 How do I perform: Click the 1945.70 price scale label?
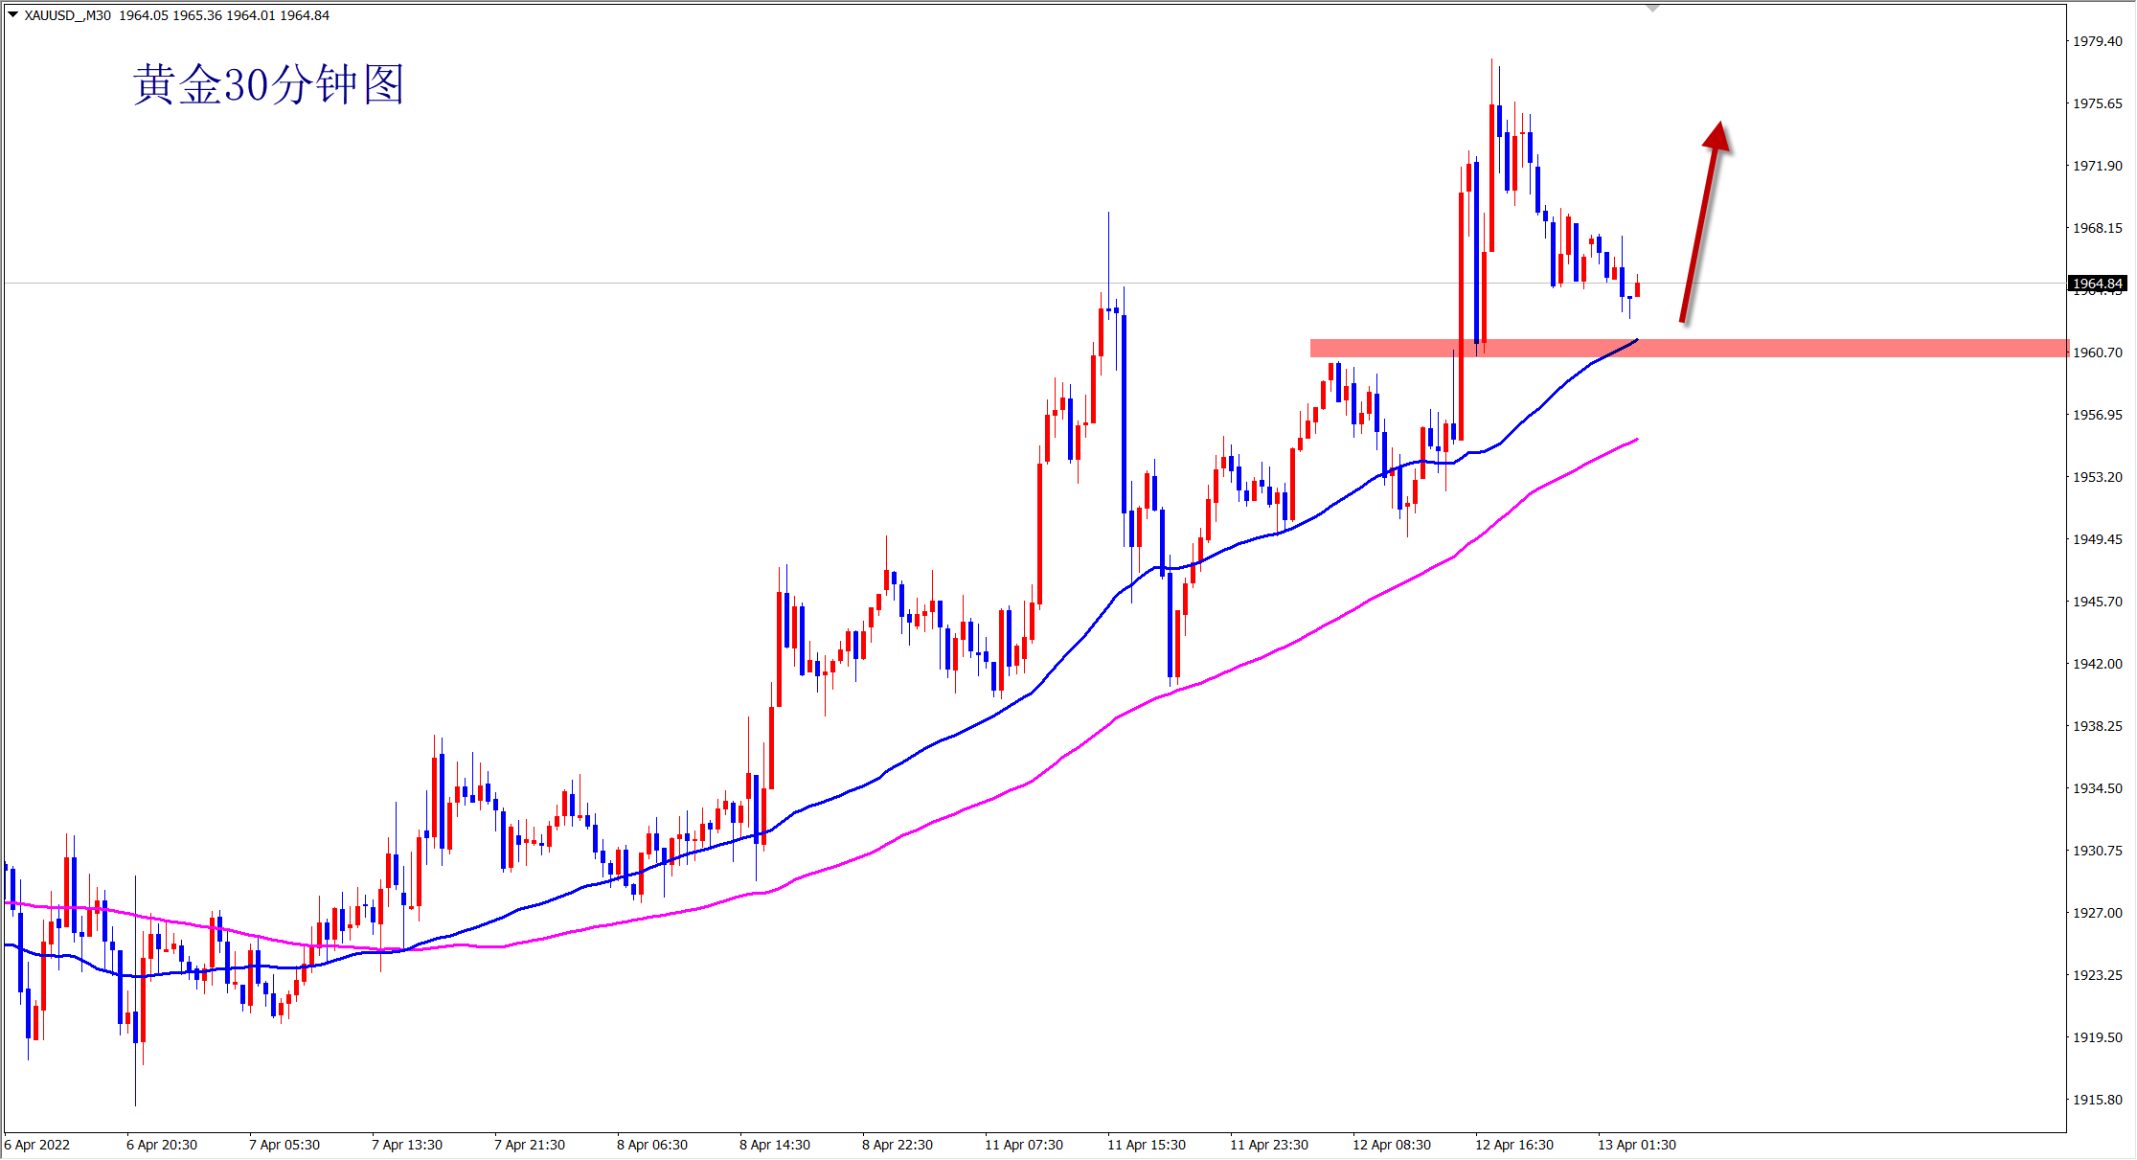pyautogui.click(x=2097, y=602)
